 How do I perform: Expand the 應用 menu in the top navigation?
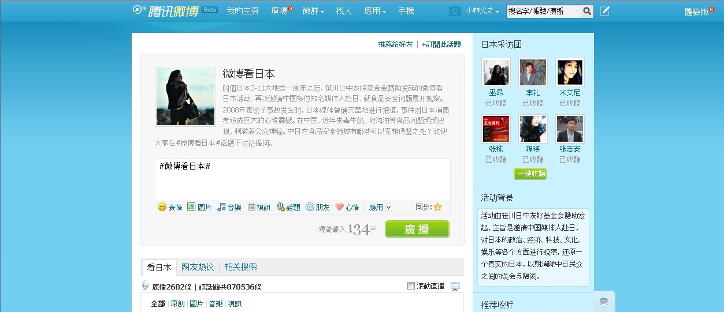pyautogui.click(x=375, y=11)
